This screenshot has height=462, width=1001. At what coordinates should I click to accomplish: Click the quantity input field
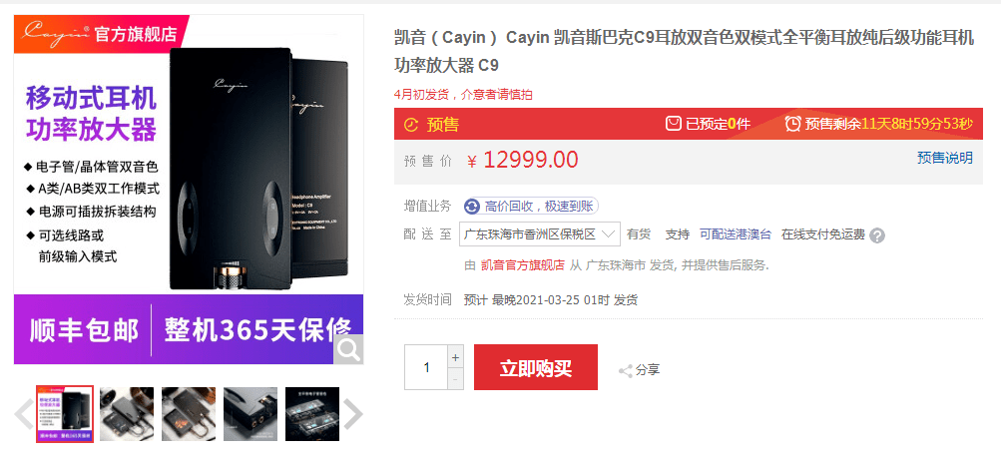tap(426, 367)
